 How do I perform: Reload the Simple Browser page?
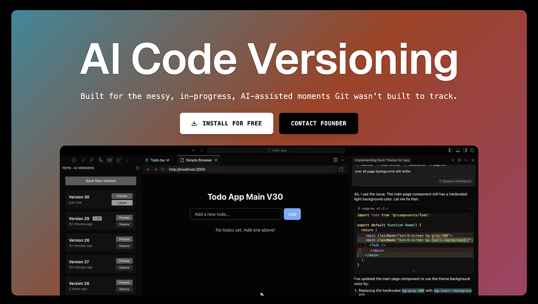click(x=163, y=169)
